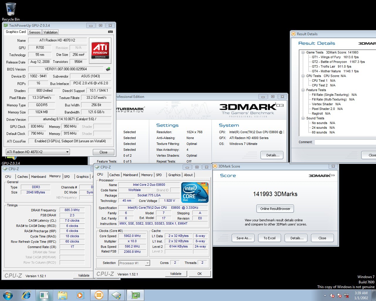Viewport: 376px width, 301px height.
Task: Click the Intel Core 2 Duo logo in CPU-Z
Action: coord(195,192)
